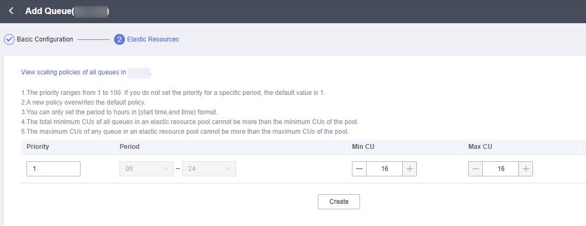Increase the Min CU value with plus
This screenshot has height=226, width=586.
point(410,169)
